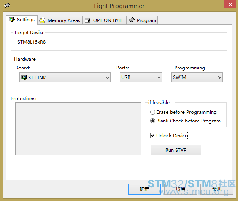
Task: Click the Run STVP button
Action: click(x=176, y=150)
